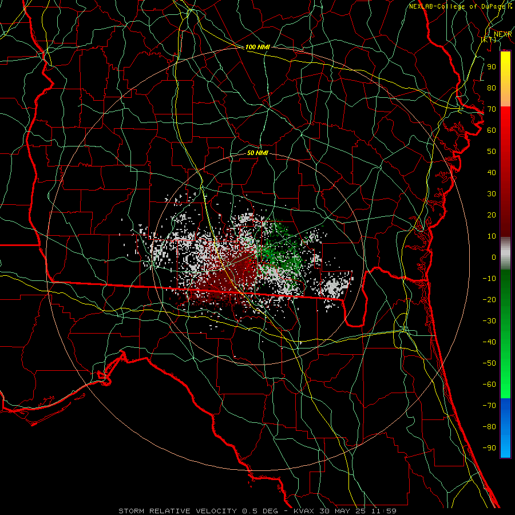
Task: Click the Storm Relative Velocity caption at bottom
Action: point(257,511)
